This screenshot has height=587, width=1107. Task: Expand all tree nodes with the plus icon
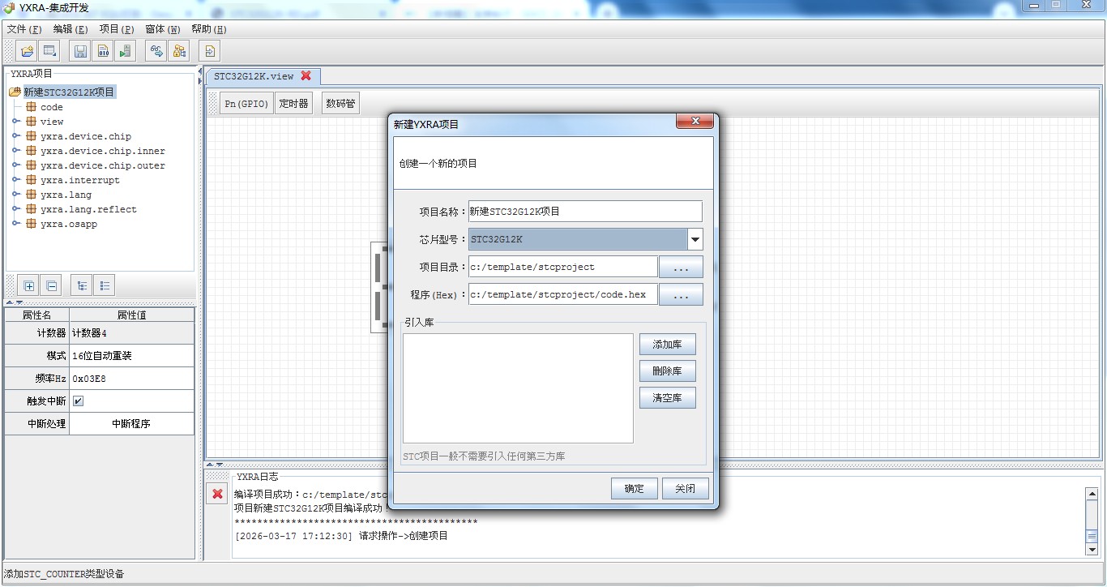[28, 285]
